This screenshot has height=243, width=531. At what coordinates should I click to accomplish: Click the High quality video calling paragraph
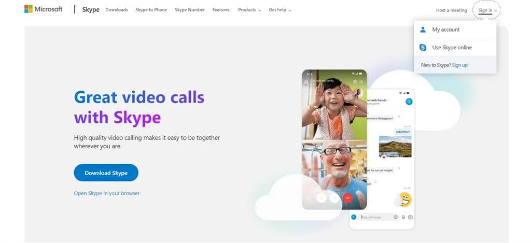(147, 142)
